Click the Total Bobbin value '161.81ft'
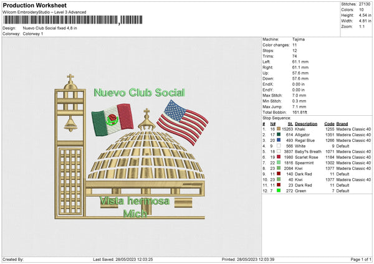 click(300, 113)
